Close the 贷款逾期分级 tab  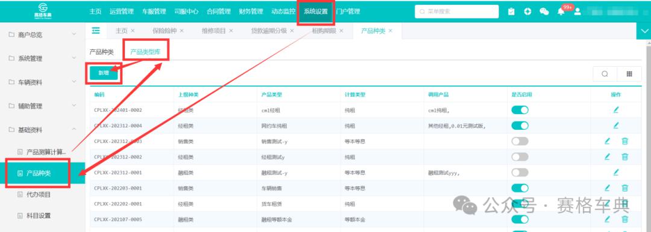tap(292, 31)
